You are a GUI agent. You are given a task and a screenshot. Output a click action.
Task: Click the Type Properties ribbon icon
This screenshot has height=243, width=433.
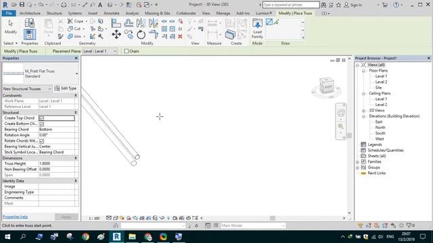(29, 23)
